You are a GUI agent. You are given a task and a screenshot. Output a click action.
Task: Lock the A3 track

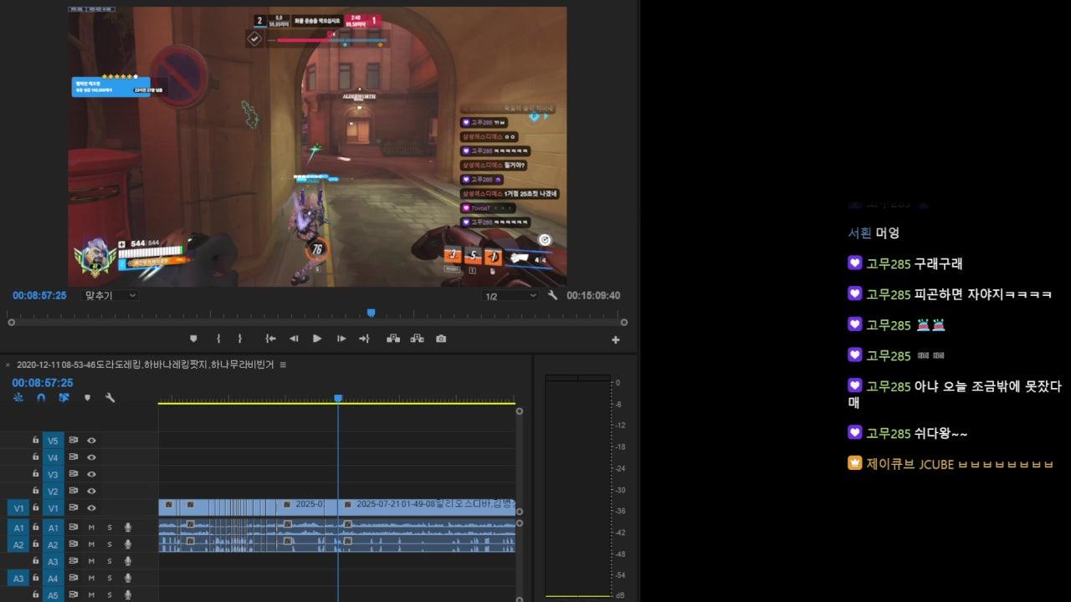pyautogui.click(x=35, y=560)
